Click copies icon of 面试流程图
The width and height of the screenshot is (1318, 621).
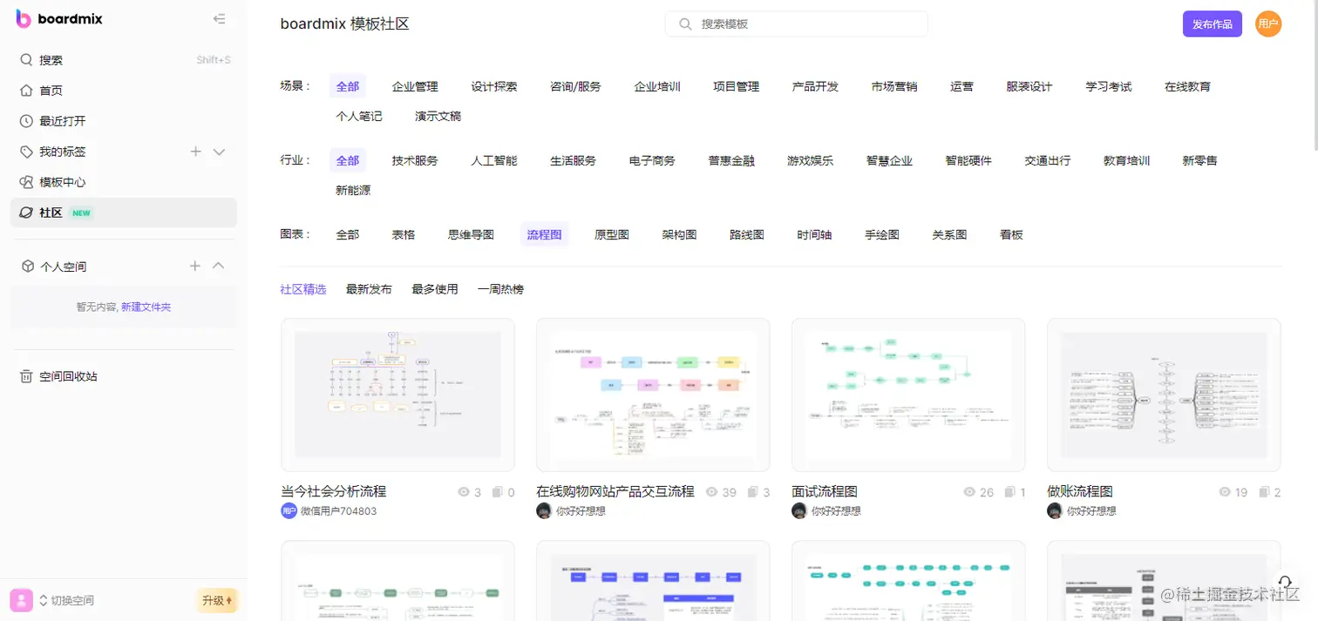(x=1009, y=492)
